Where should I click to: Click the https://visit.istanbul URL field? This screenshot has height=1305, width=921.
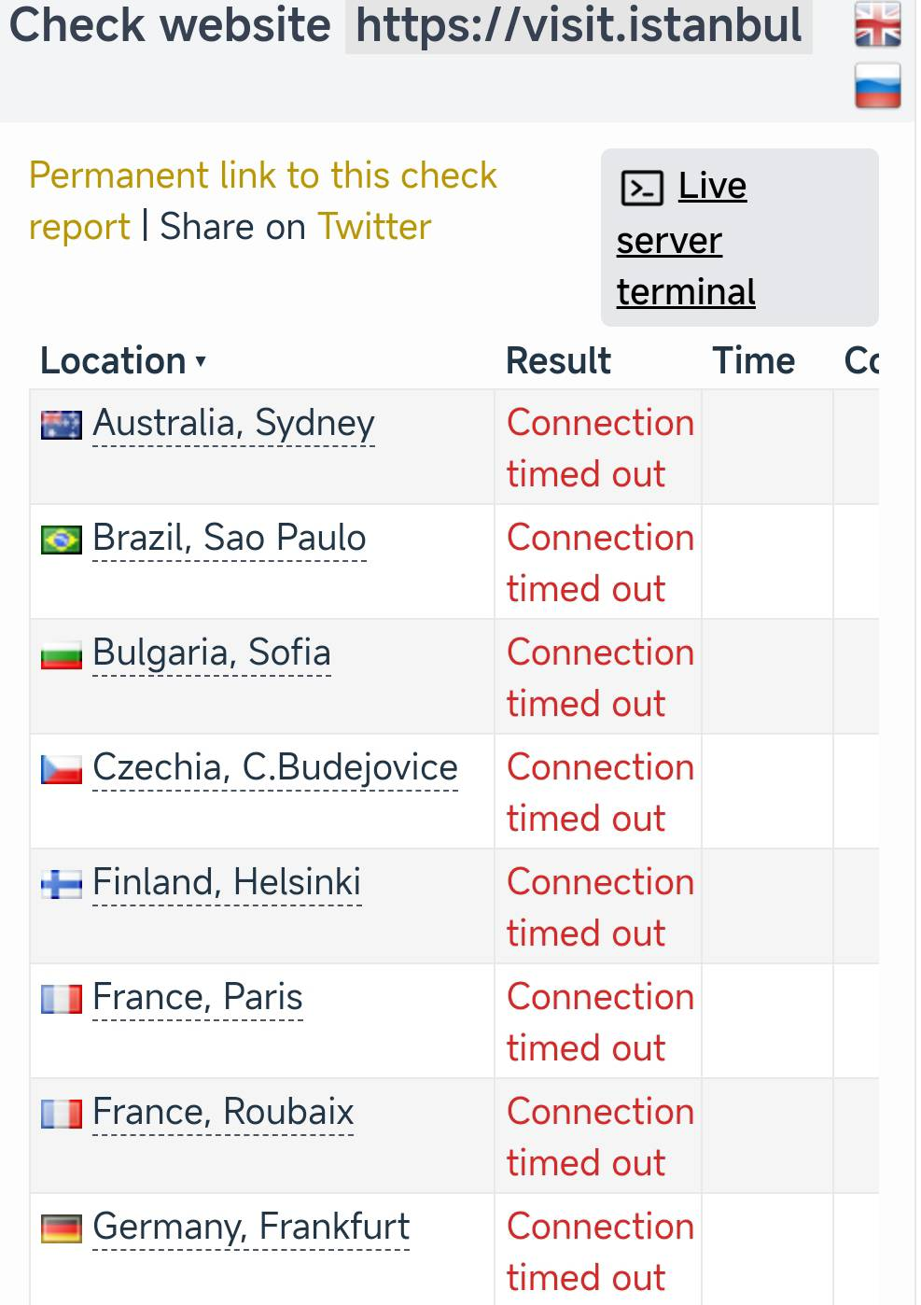click(579, 26)
